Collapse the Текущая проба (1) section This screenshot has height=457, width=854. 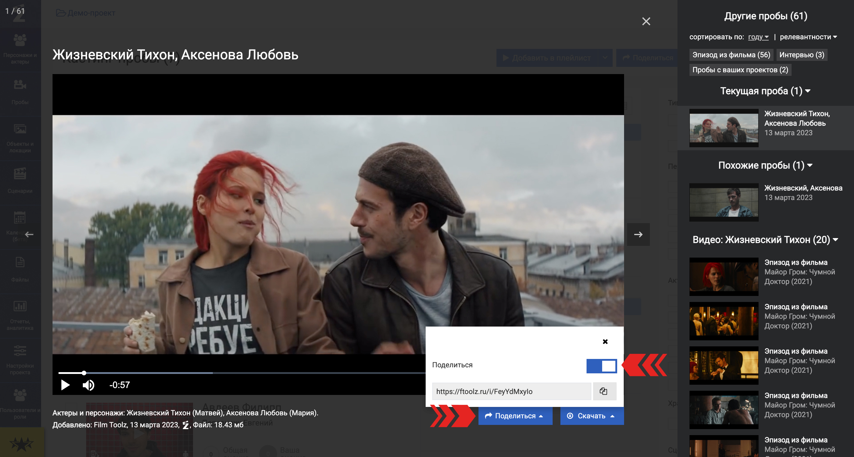tap(765, 91)
